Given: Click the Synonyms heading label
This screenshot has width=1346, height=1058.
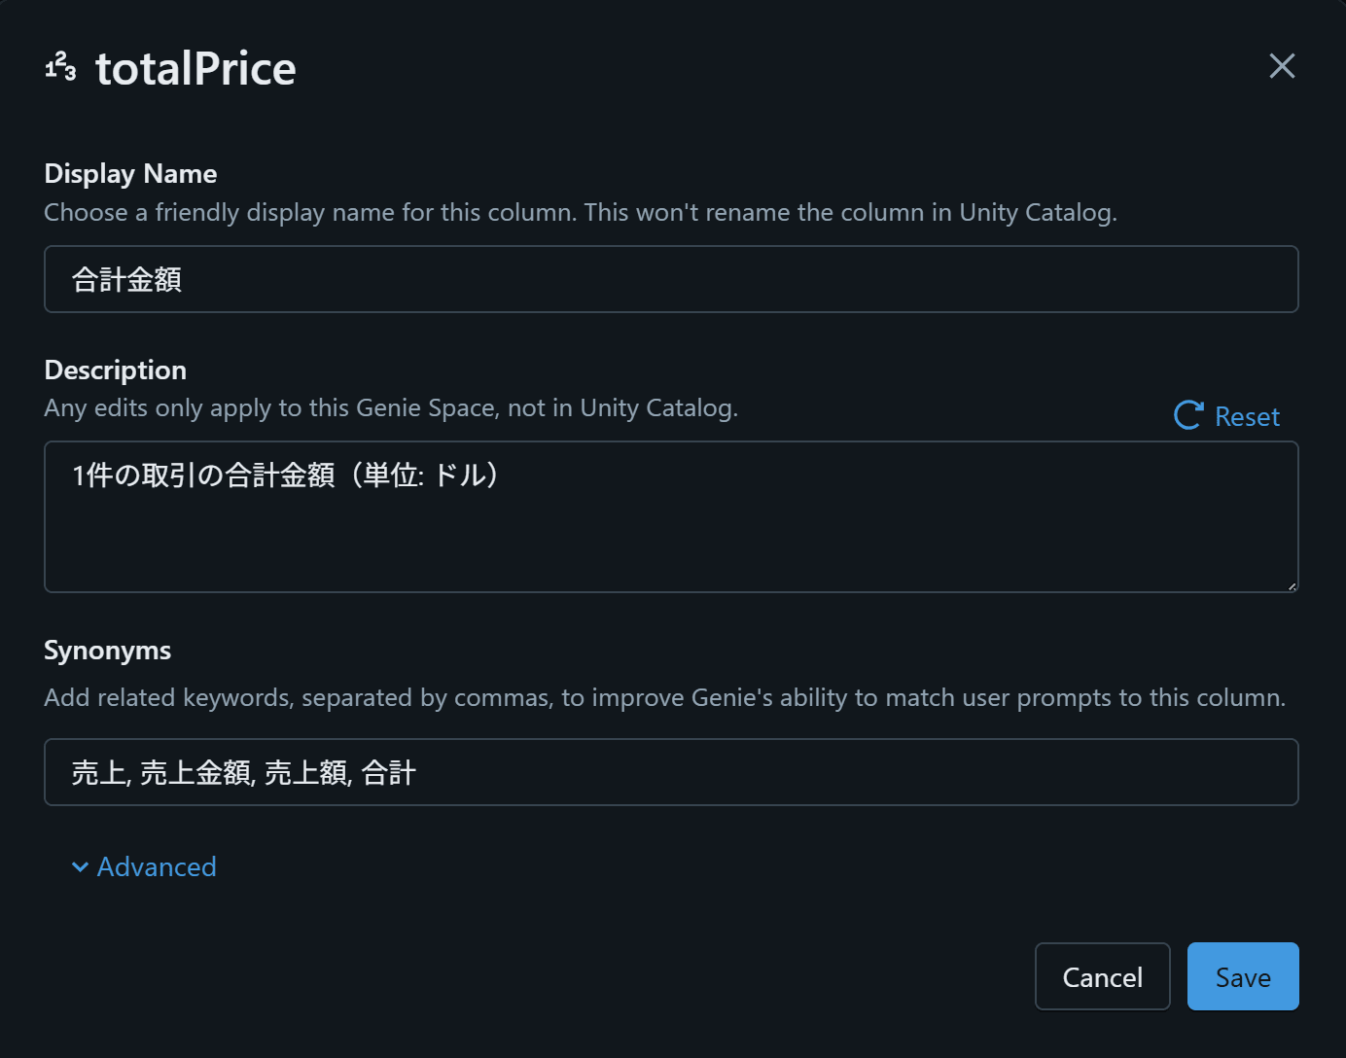Looking at the screenshot, I should click(x=107, y=651).
